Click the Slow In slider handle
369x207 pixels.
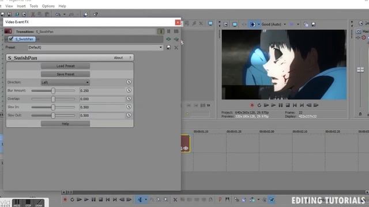(x=53, y=107)
